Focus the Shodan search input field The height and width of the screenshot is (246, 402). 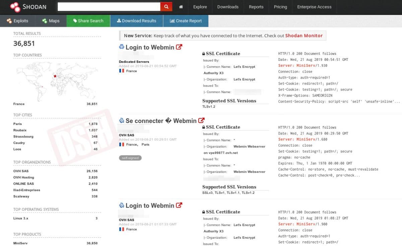(x=109, y=7)
